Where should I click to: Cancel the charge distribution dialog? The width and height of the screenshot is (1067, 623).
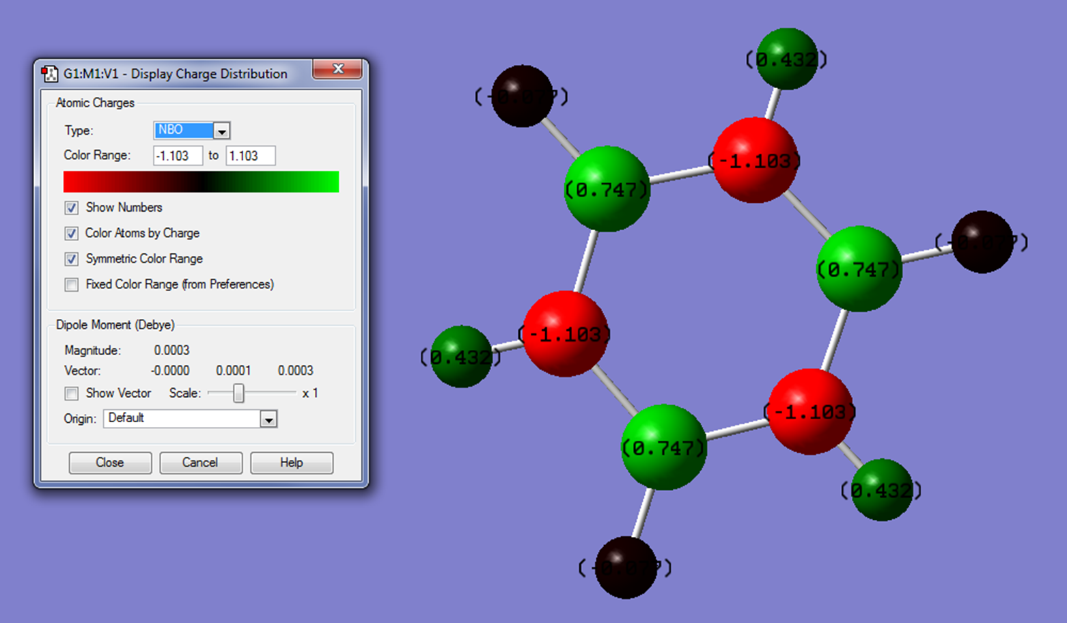click(x=200, y=462)
